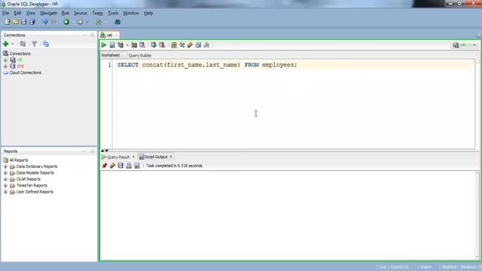482x271 pixels.
Task: Open the SQL Worksheet icon in main toolbar
Action: [x=99, y=22]
